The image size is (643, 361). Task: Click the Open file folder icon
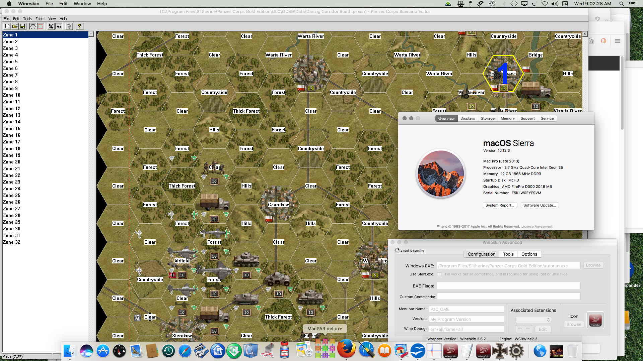coord(15,26)
